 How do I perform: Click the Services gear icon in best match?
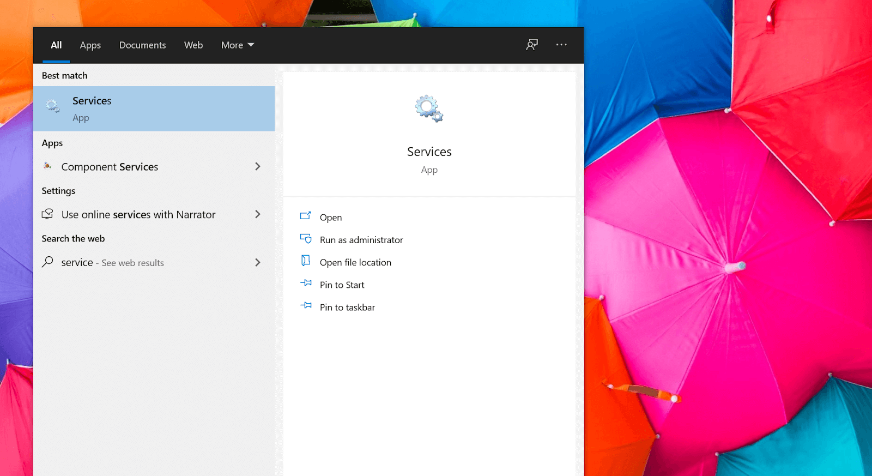[53, 106]
